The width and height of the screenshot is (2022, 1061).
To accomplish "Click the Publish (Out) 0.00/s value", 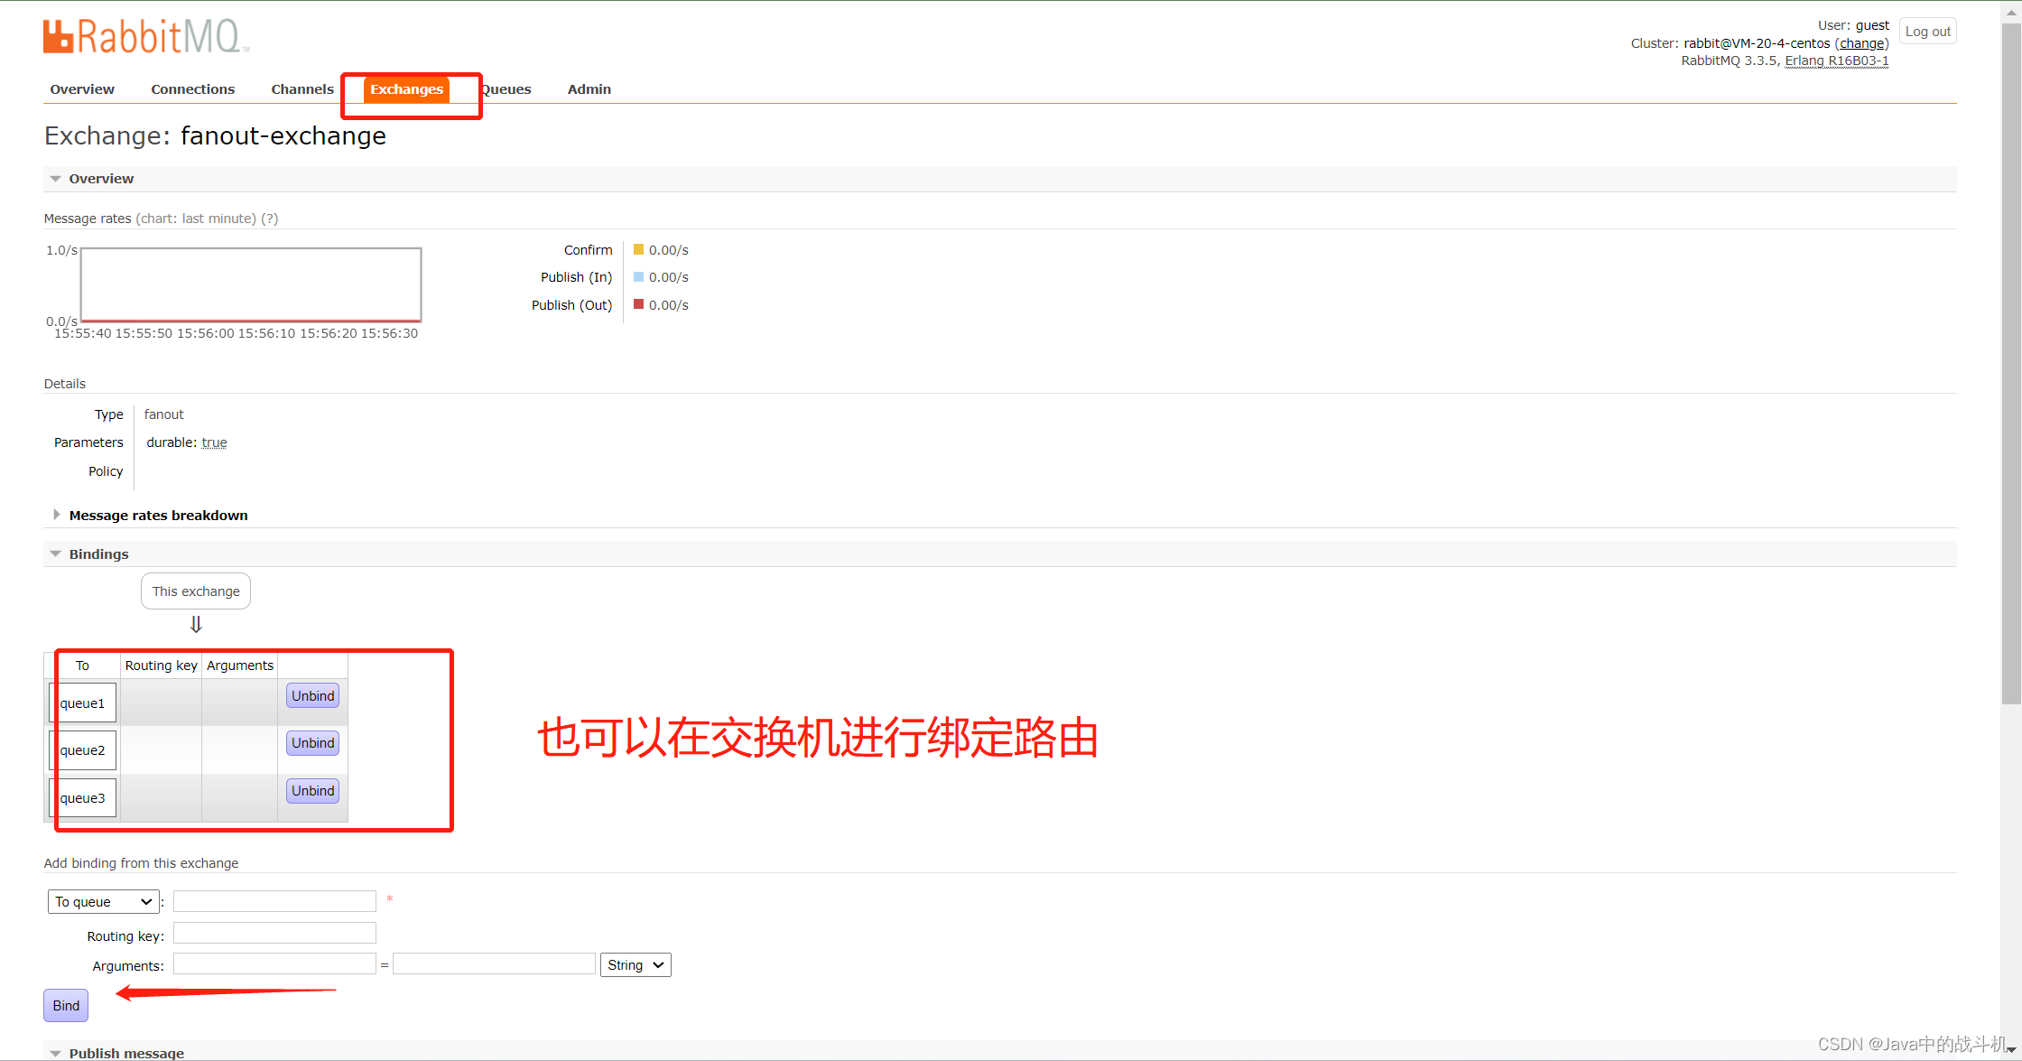I will [668, 305].
